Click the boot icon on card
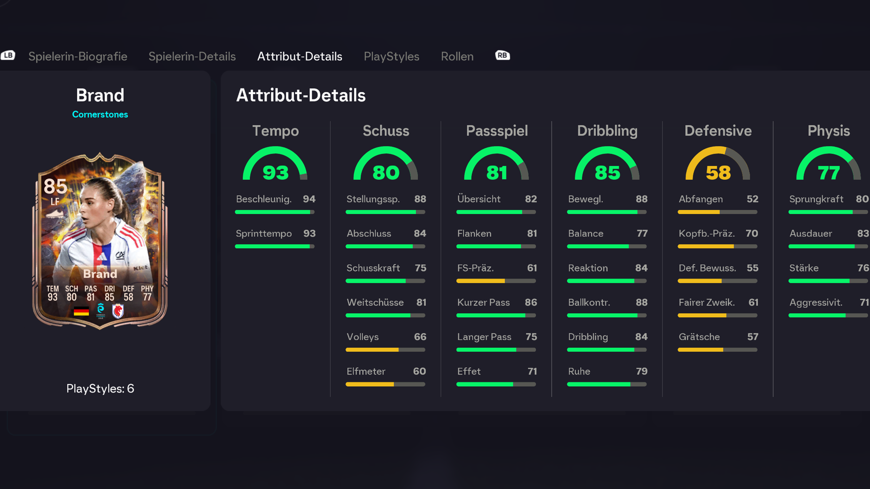The height and width of the screenshot is (489, 870). [x=55, y=214]
